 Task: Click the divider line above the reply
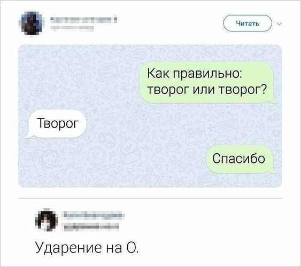150,199
